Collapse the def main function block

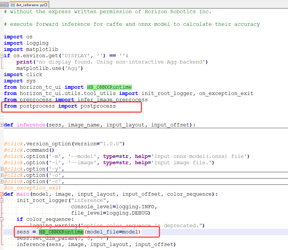(2, 194)
